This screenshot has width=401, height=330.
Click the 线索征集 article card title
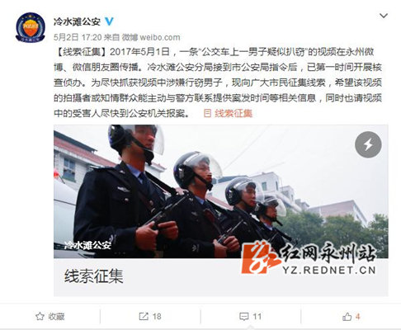tap(94, 276)
